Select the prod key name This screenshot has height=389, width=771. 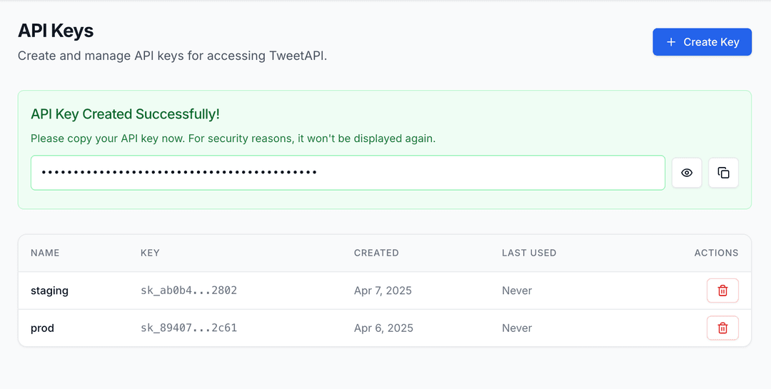click(42, 328)
